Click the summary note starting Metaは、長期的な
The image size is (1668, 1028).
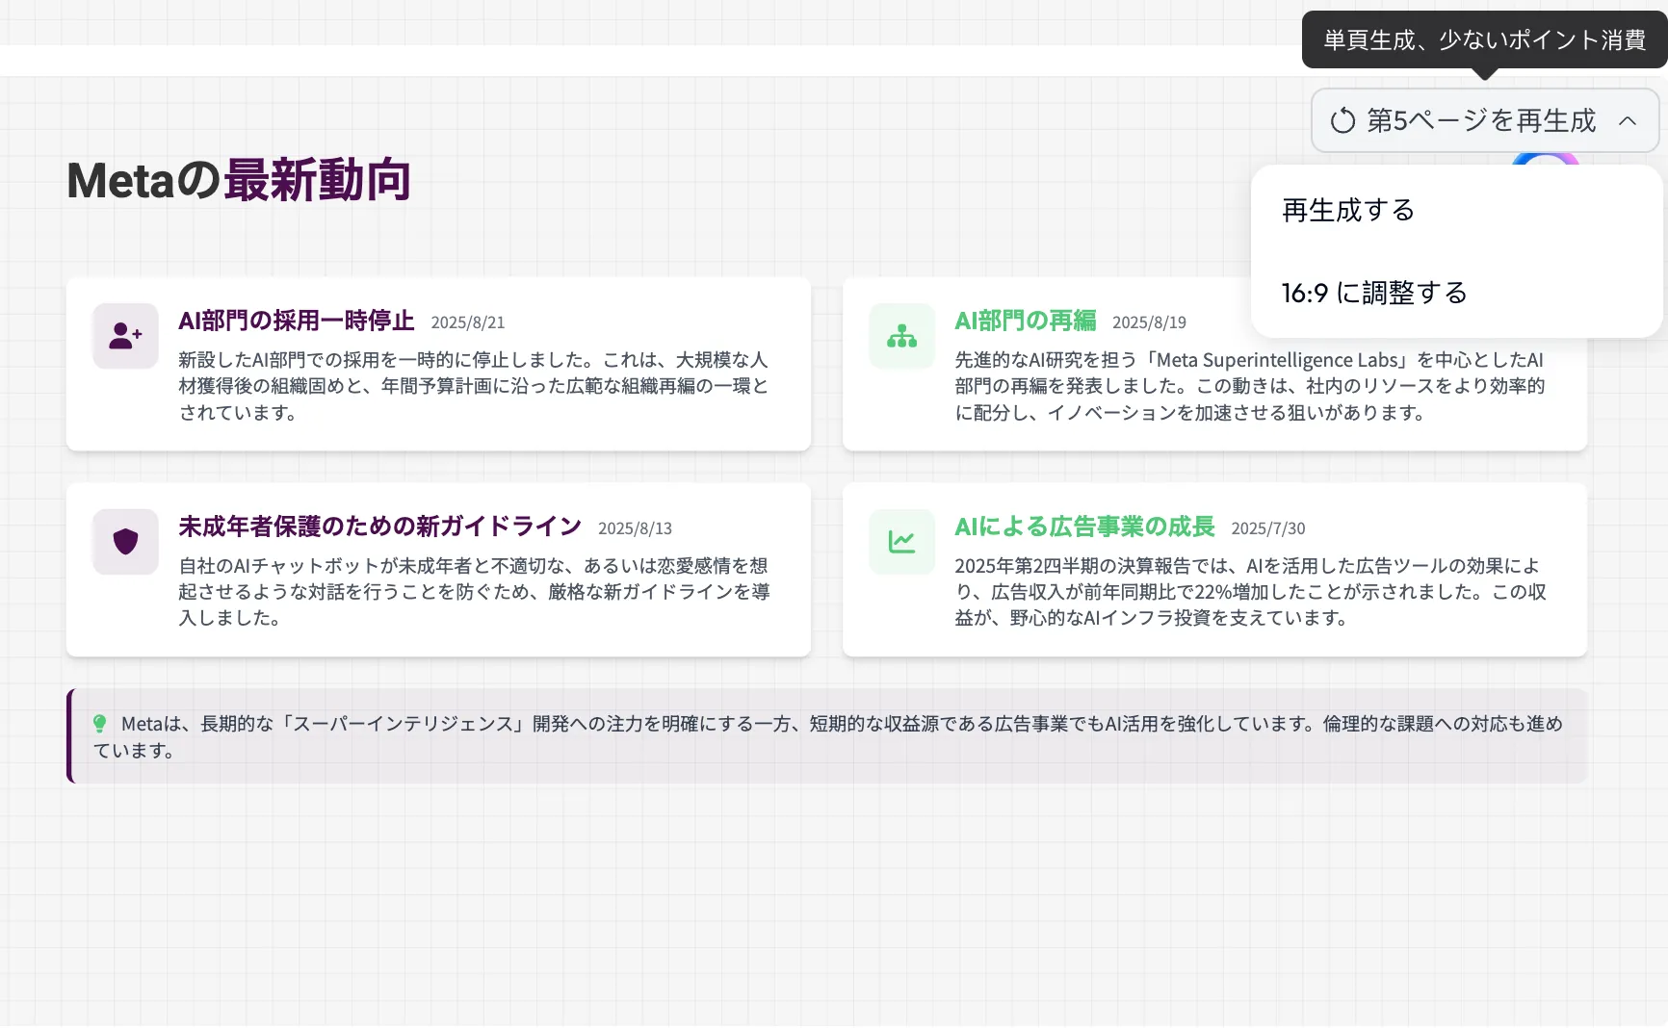pos(828,736)
